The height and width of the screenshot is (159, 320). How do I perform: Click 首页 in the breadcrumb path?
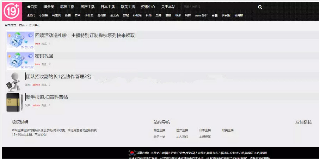click(x=22, y=25)
